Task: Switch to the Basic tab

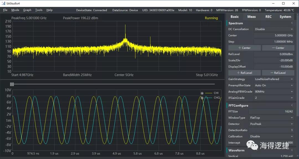Action: click(234, 17)
